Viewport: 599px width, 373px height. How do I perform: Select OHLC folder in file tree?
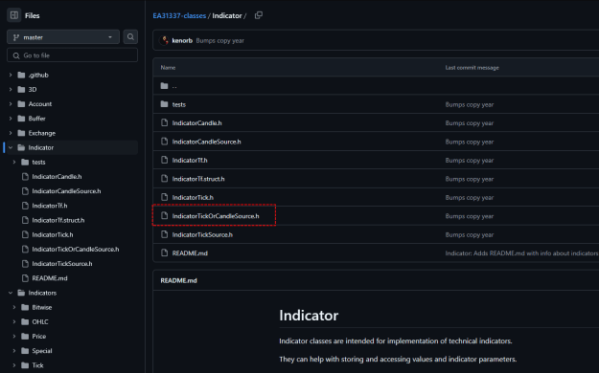coord(40,322)
